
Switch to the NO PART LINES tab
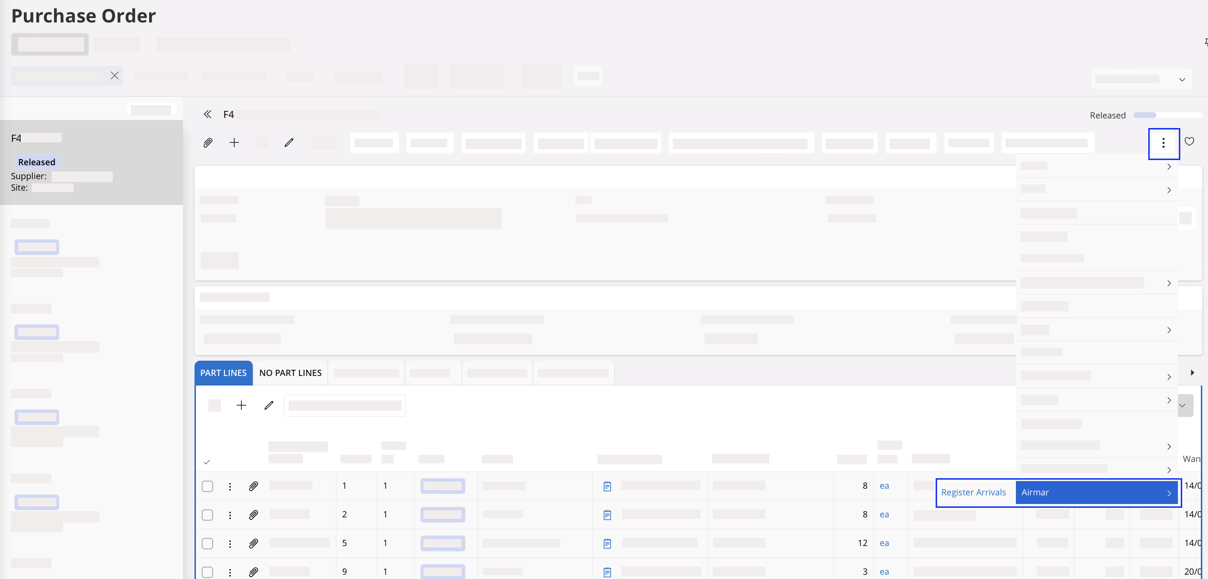[x=290, y=373]
